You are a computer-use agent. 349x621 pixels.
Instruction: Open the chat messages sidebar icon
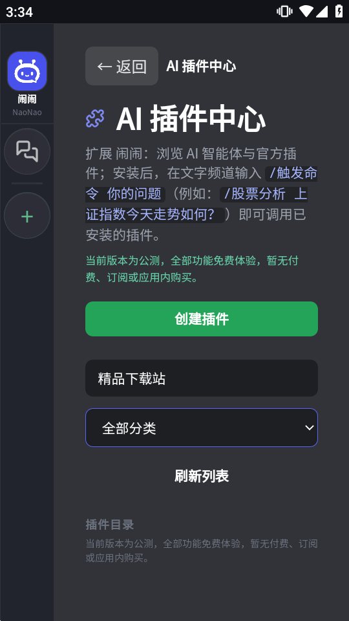(x=27, y=151)
